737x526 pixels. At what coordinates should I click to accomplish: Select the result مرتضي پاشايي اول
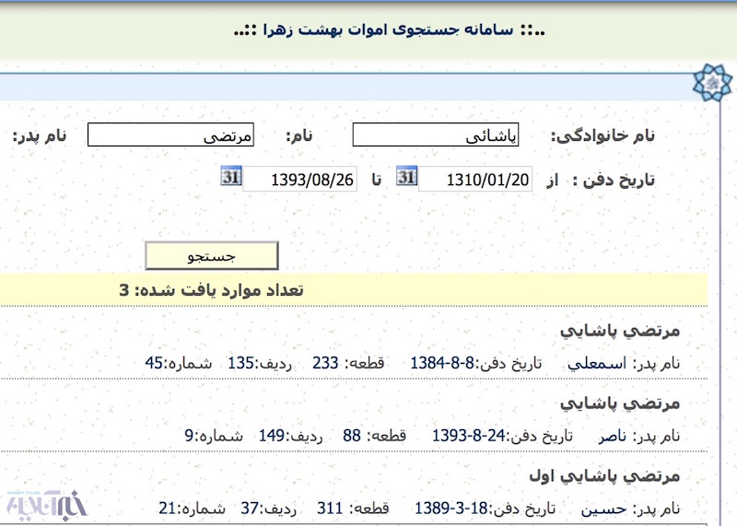click(604, 475)
